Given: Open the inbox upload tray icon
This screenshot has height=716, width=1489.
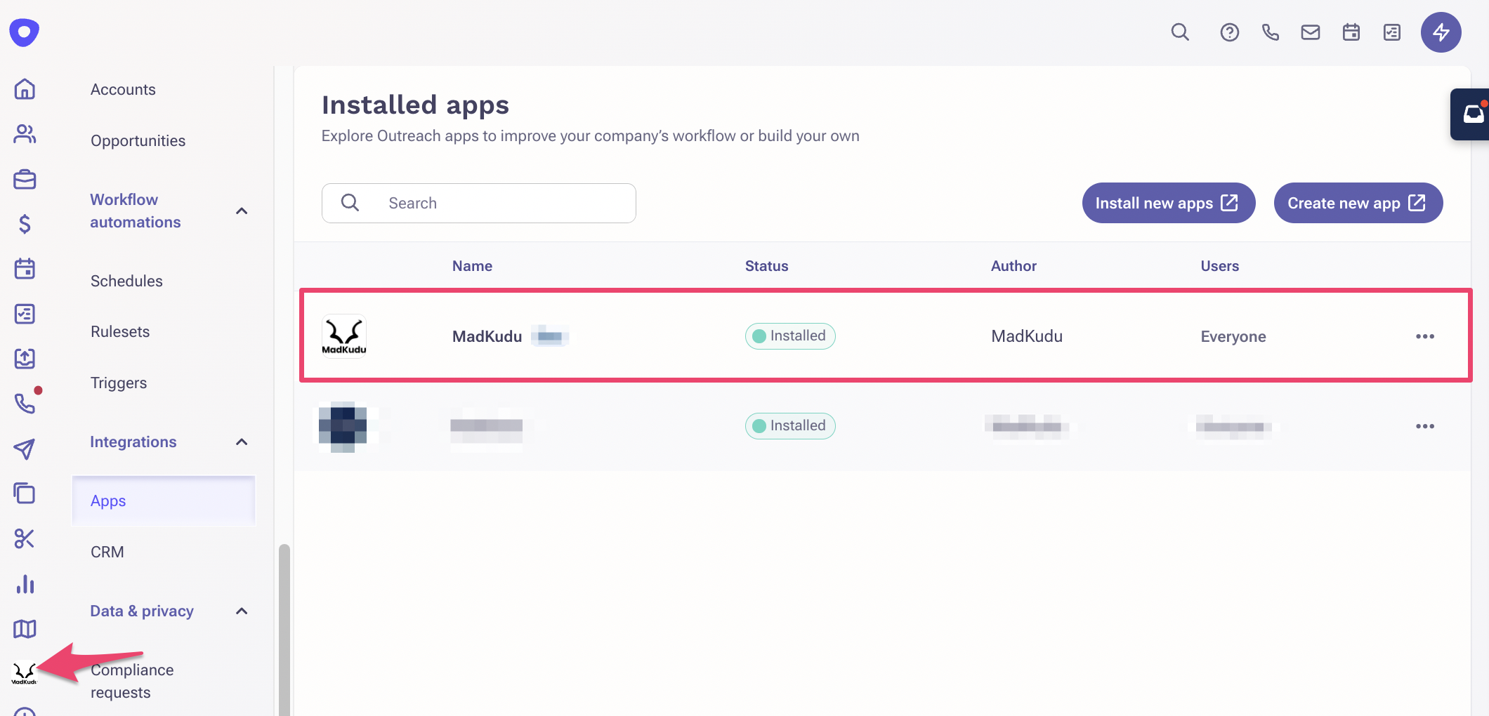Looking at the screenshot, I should click(x=25, y=359).
